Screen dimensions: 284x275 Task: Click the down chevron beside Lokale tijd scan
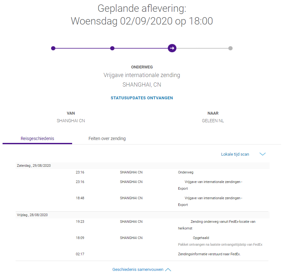coord(263,154)
